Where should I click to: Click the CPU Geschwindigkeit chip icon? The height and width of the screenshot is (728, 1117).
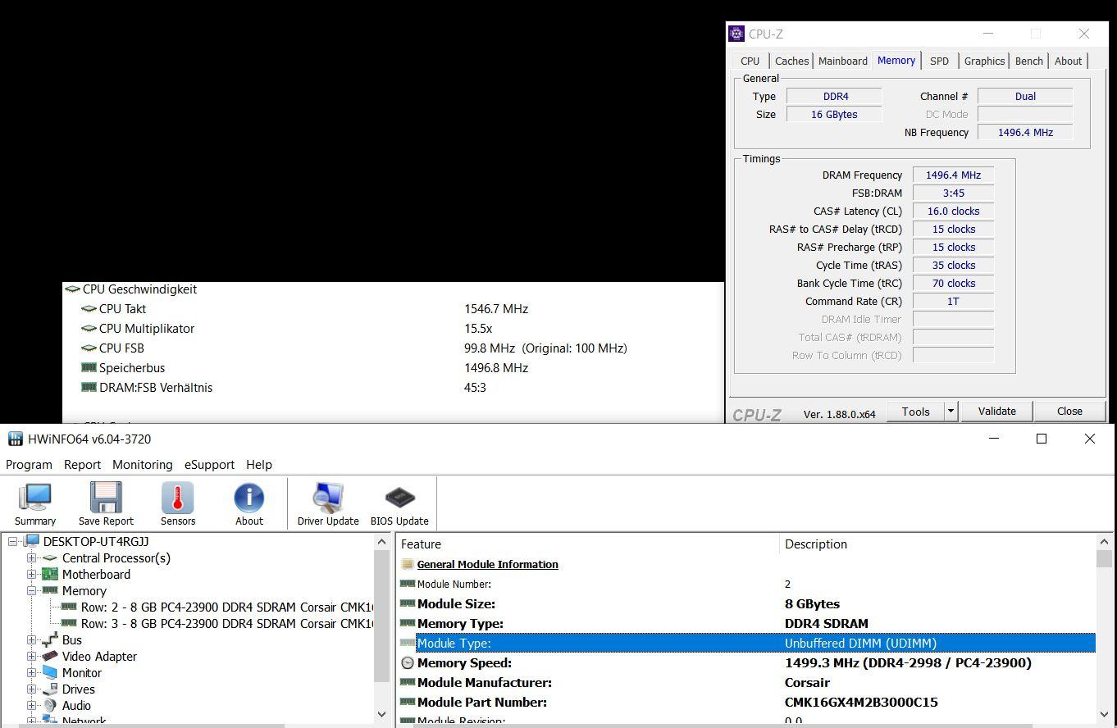(x=72, y=289)
